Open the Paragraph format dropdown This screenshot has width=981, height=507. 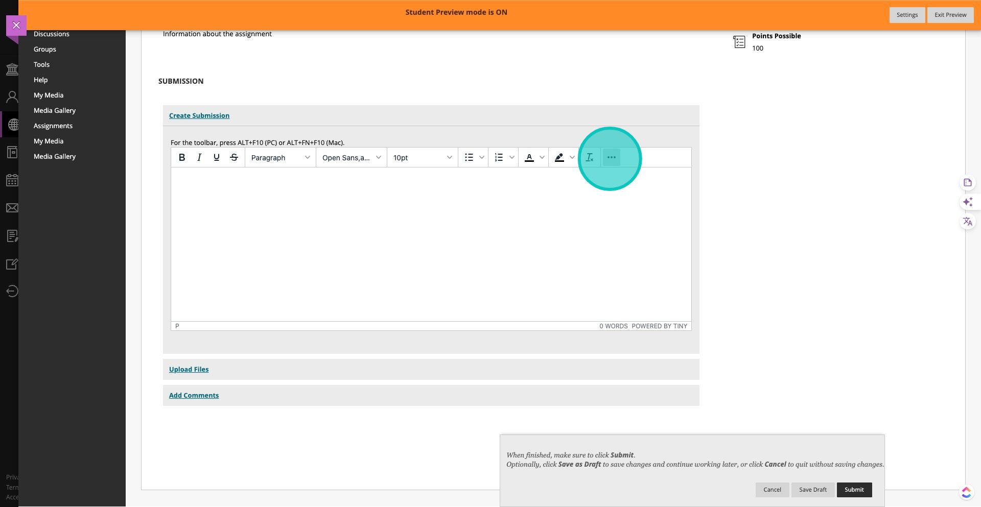280,158
